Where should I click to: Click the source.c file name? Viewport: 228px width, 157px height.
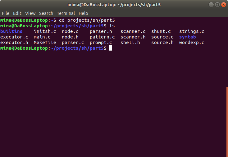tap(162, 37)
